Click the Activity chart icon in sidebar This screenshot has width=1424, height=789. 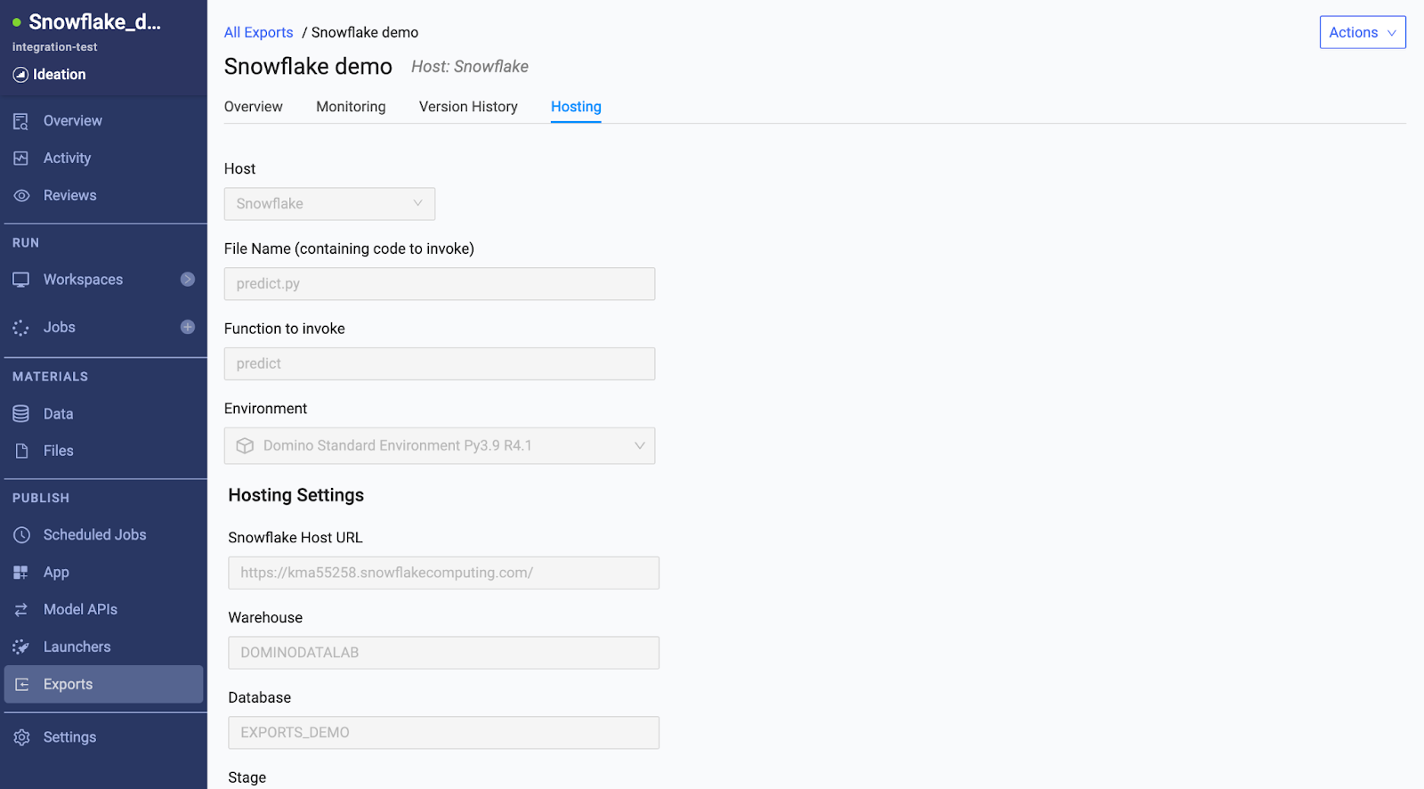click(x=21, y=159)
